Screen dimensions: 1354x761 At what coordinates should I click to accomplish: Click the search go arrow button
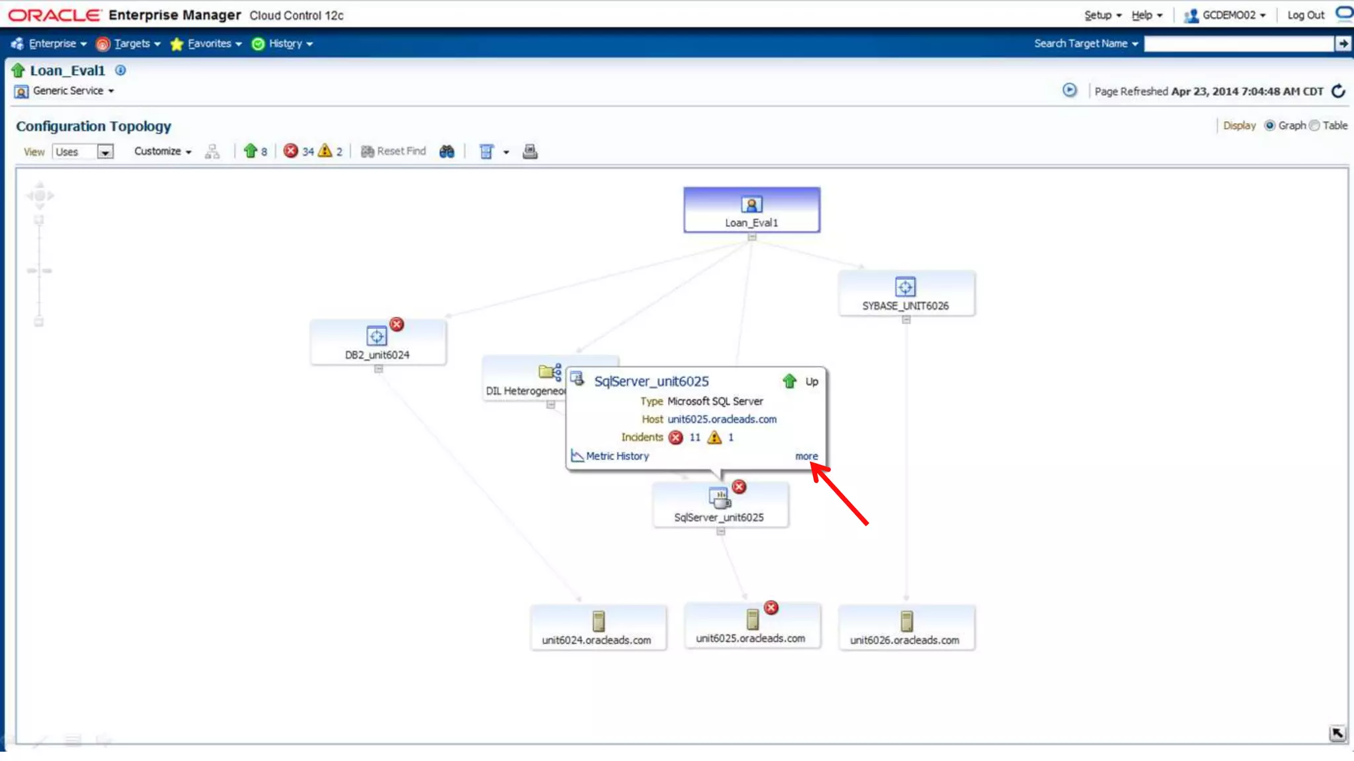click(x=1343, y=44)
